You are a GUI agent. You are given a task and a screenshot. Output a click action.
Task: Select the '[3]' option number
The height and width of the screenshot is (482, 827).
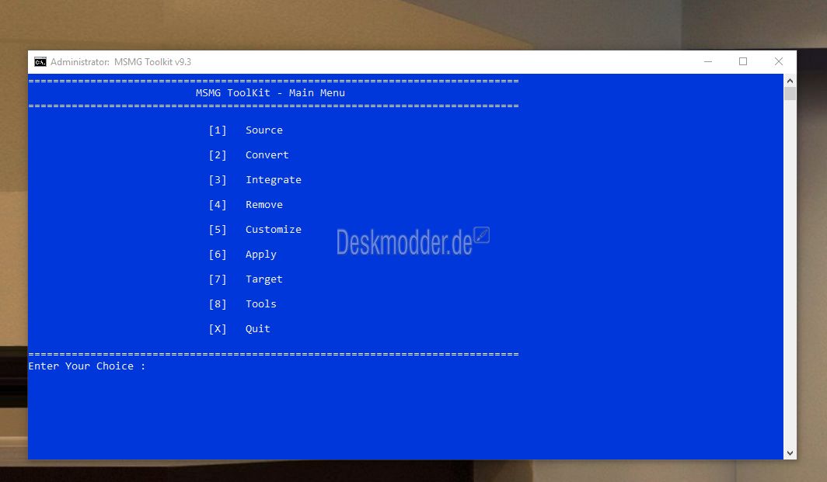[218, 179]
